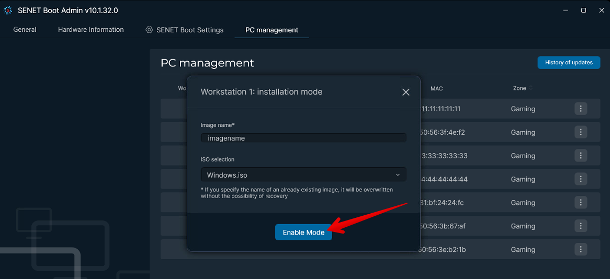Open three-dot menu for row ending 3b:67:af
Image resolution: width=610 pixels, height=279 pixels.
[580, 226]
